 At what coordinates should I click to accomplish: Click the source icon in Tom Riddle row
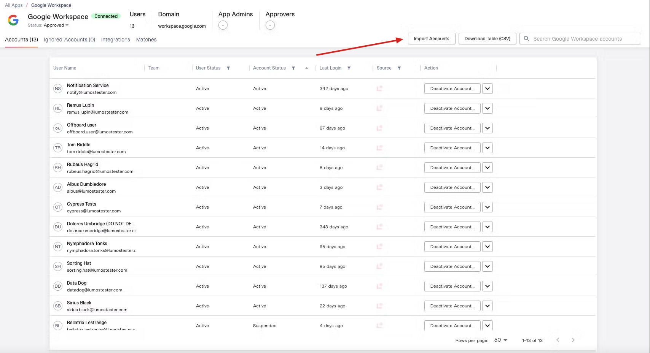coord(379,148)
